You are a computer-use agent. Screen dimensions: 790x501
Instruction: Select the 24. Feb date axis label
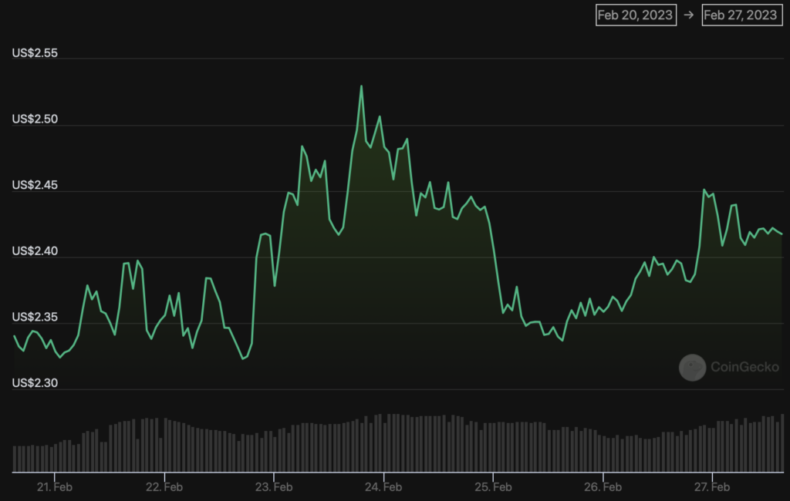coord(383,487)
